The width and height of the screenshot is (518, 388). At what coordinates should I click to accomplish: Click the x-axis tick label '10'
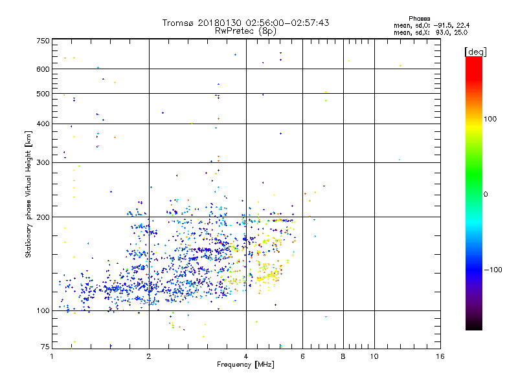pyautogui.click(x=374, y=356)
